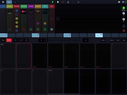Screen dimensions: 127x95
Task: Click the B button right of crossfader
Action: coord(85,40)
